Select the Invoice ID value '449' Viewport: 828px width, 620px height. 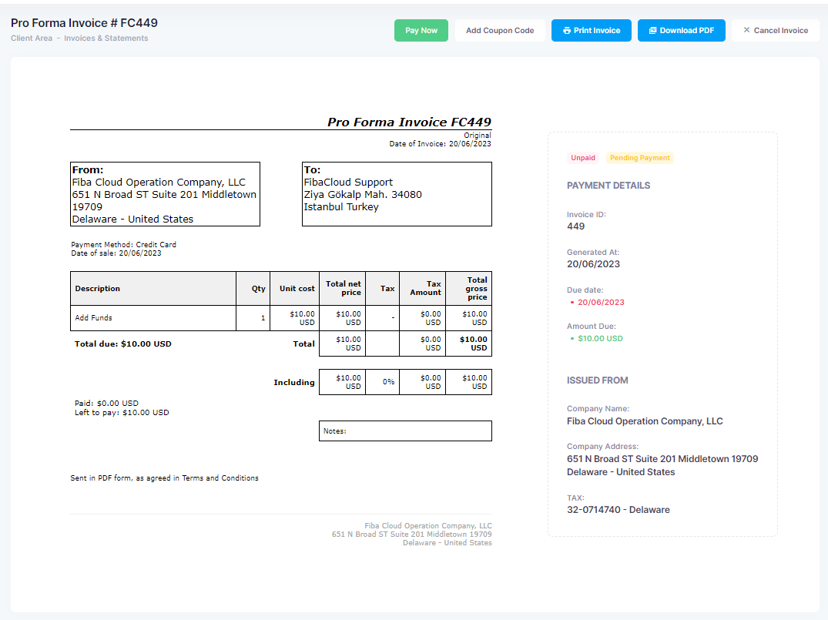575,226
